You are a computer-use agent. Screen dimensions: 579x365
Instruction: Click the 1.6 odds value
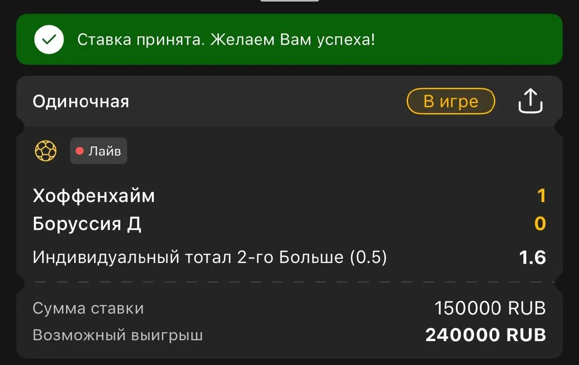[532, 257]
